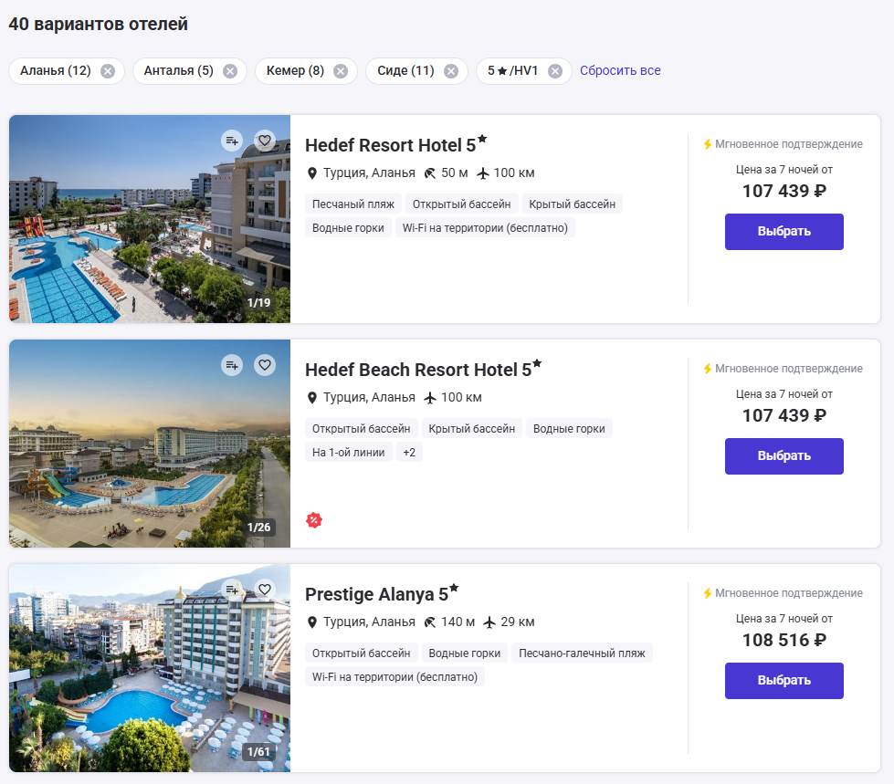
Task: Toggle the heart favorite on Prestige Alanya 5
Action: [x=265, y=589]
